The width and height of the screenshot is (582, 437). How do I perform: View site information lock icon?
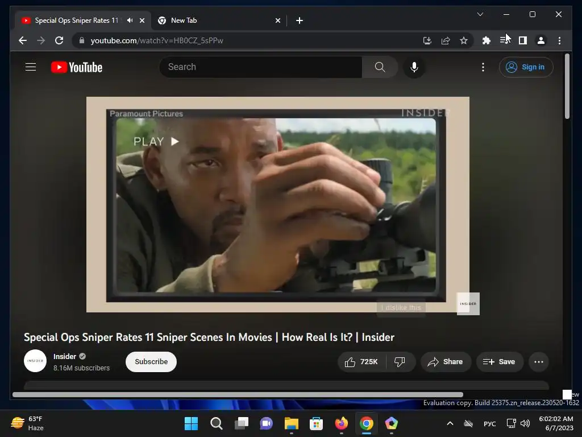click(x=82, y=40)
